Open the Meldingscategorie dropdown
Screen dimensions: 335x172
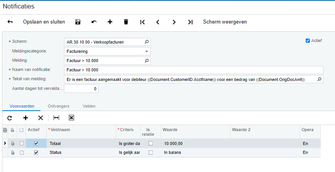(146, 51)
